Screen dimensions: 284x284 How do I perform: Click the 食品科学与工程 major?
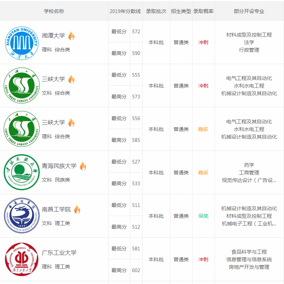(249, 252)
